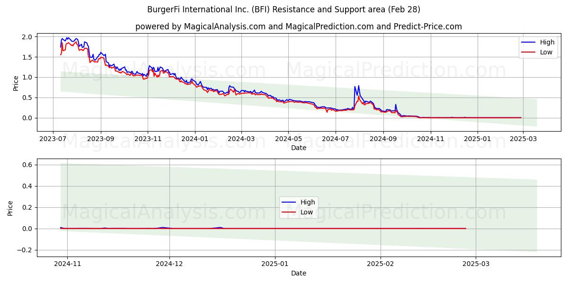The image size is (568, 284).
Task: Click the '2025-01' tick label on the lower chart
Action: click(275, 264)
